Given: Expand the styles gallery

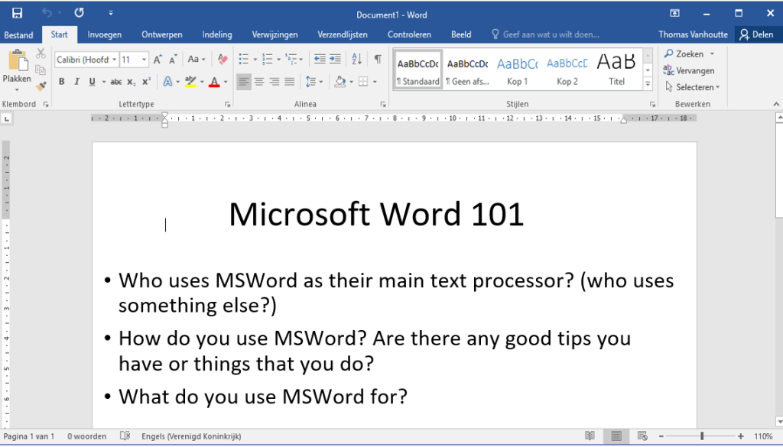Looking at the screenshot, I should point(648,84).
